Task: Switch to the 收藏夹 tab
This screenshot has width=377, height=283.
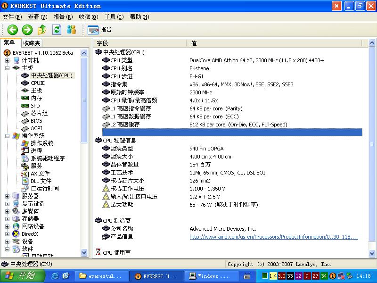Action: click(32, 43)
